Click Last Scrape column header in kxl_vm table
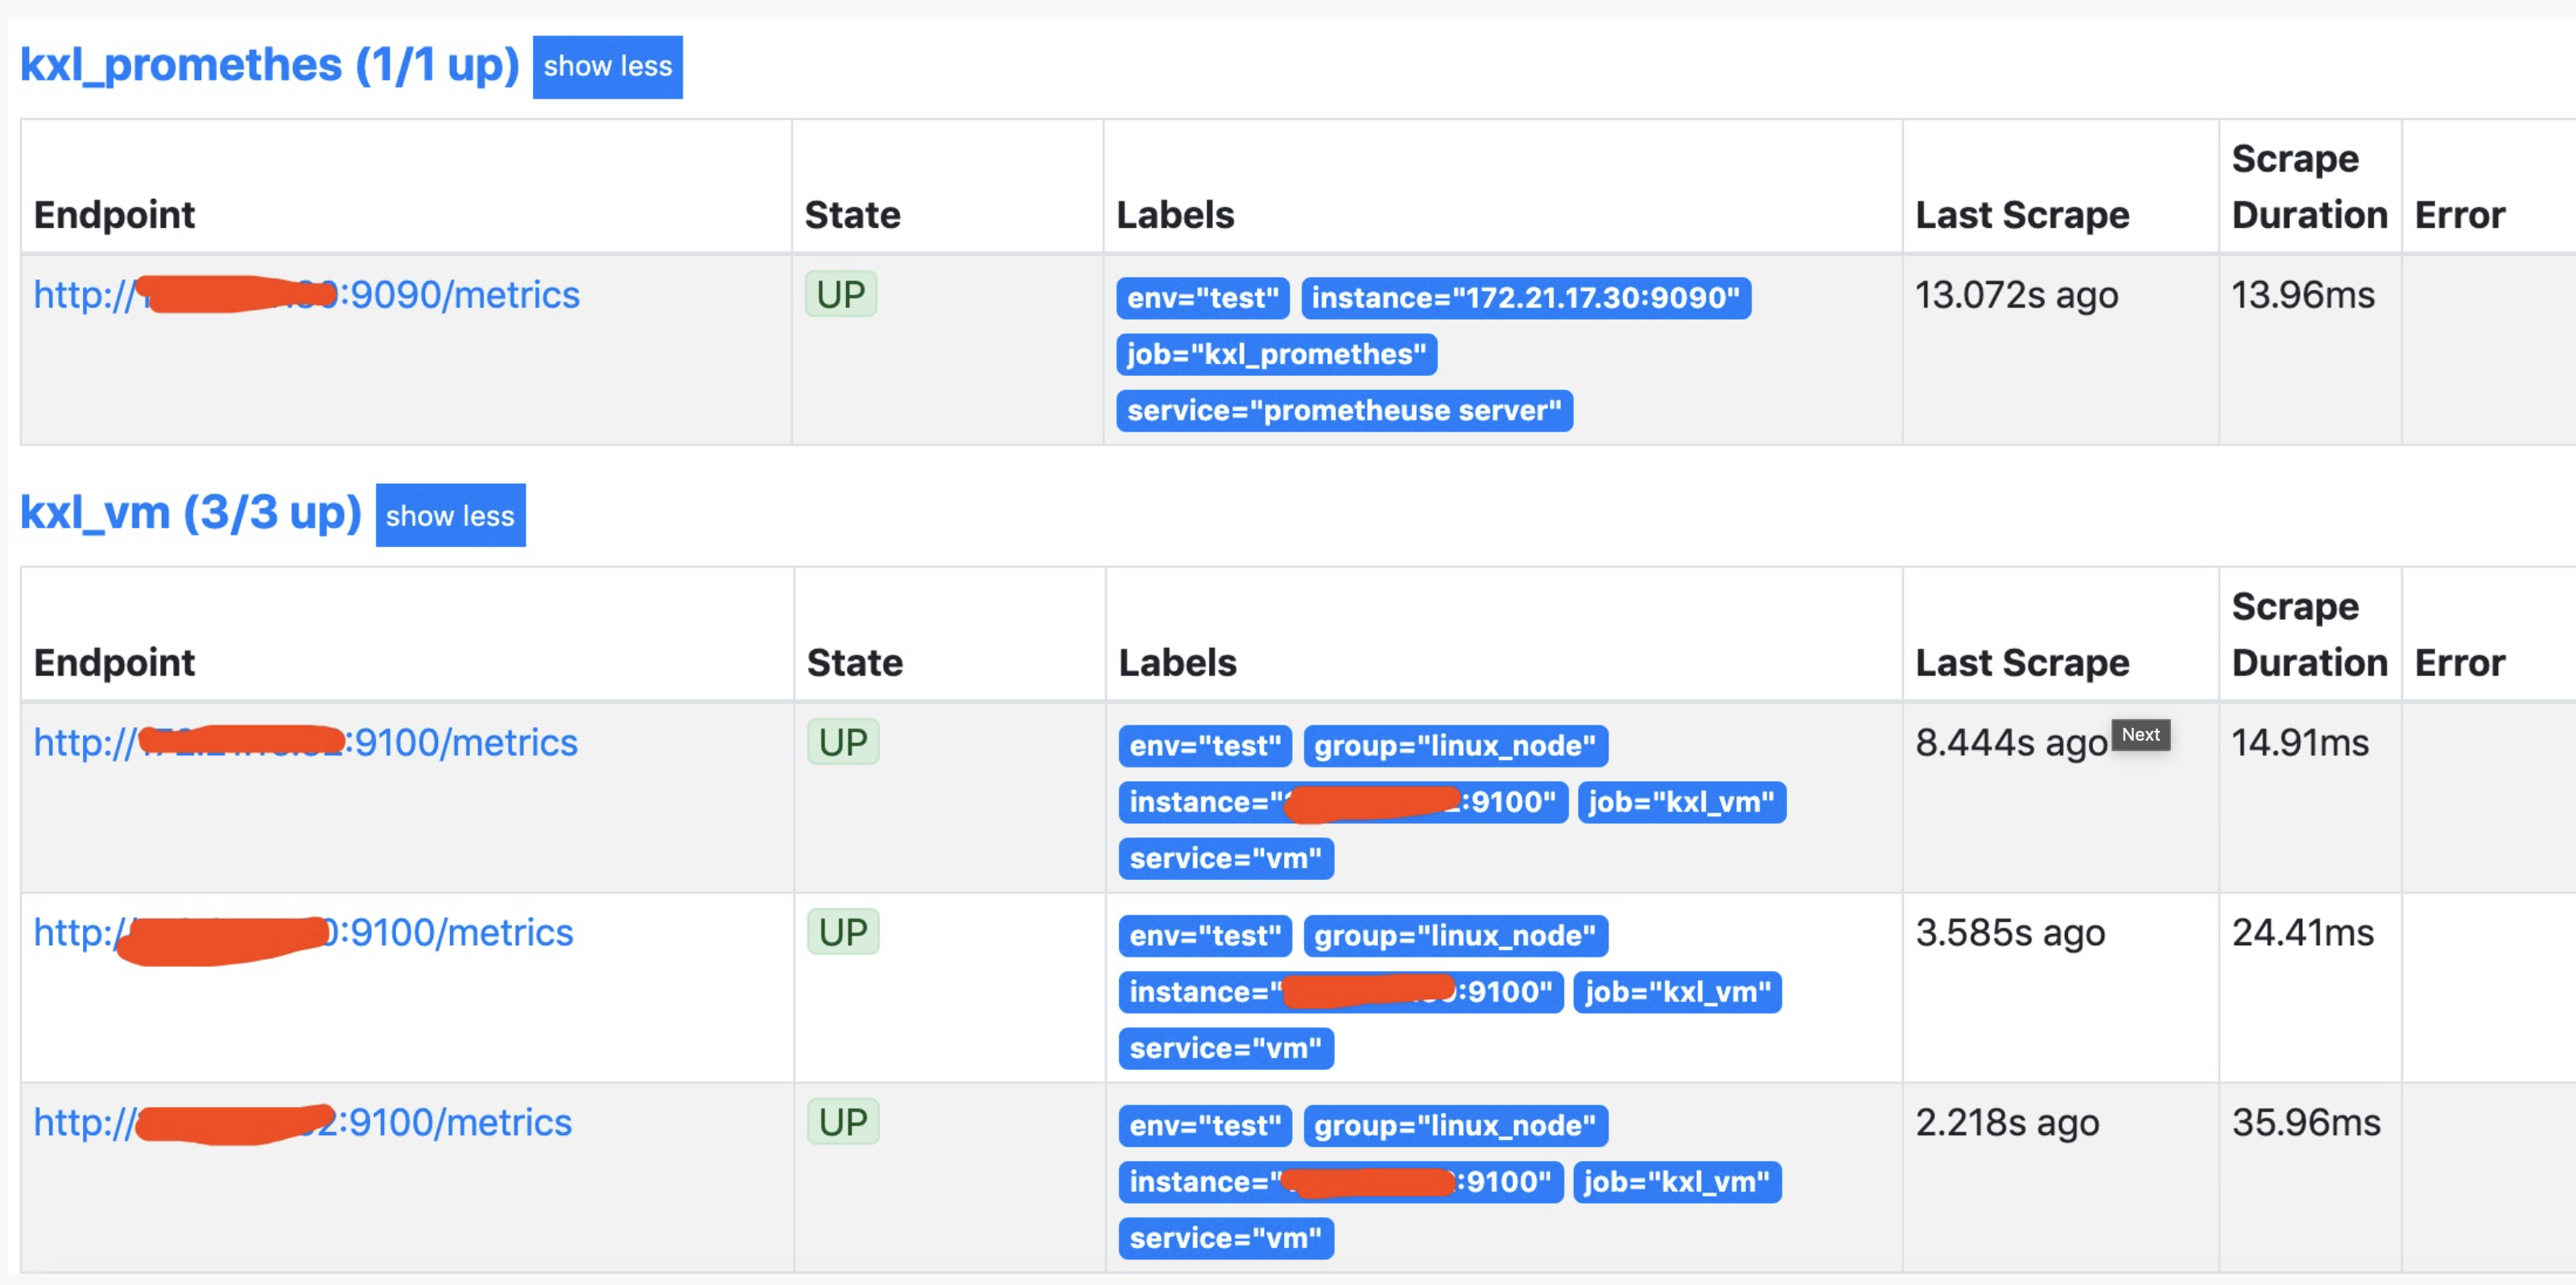 2021,663
